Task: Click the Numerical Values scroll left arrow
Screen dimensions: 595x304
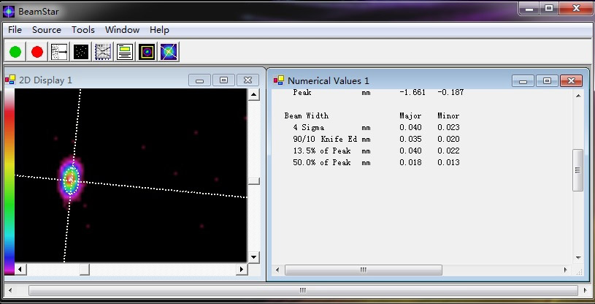Action: click(x=277, y=270)
